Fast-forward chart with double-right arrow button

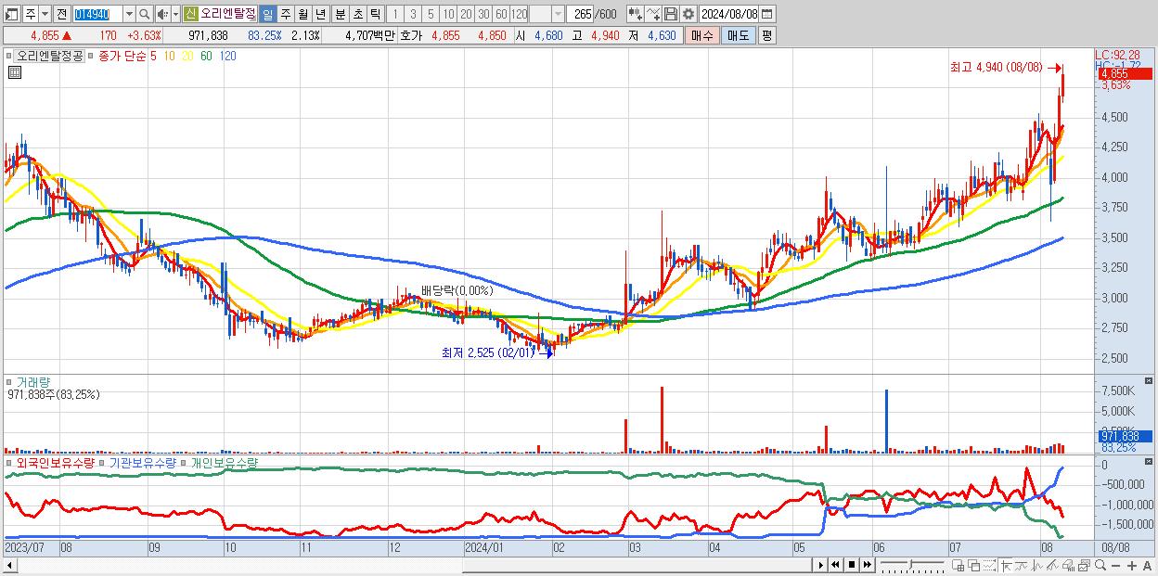867,565
